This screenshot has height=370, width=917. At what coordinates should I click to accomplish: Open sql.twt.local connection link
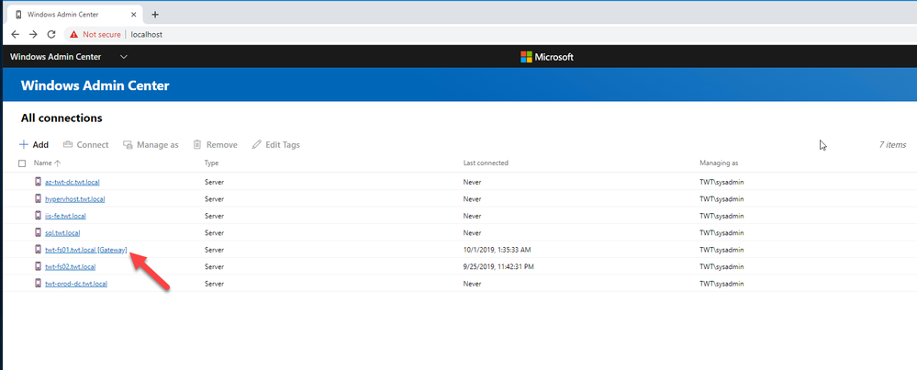(62, 233)
